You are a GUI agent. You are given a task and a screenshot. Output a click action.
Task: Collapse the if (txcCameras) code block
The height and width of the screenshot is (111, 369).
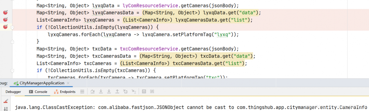[x=12, y=70]
